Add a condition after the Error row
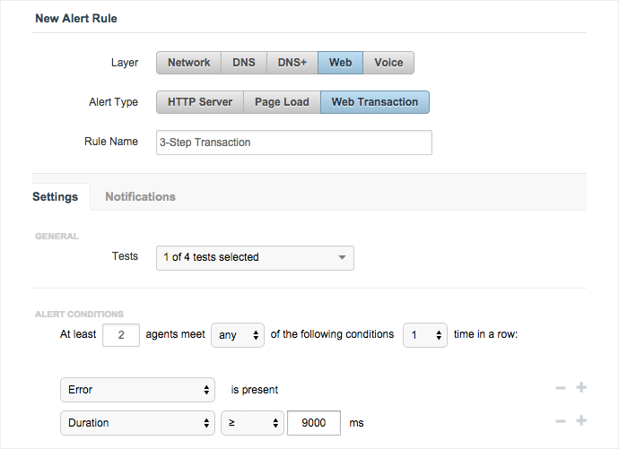Viewport: 619px width, 449px height. (580, 388)
